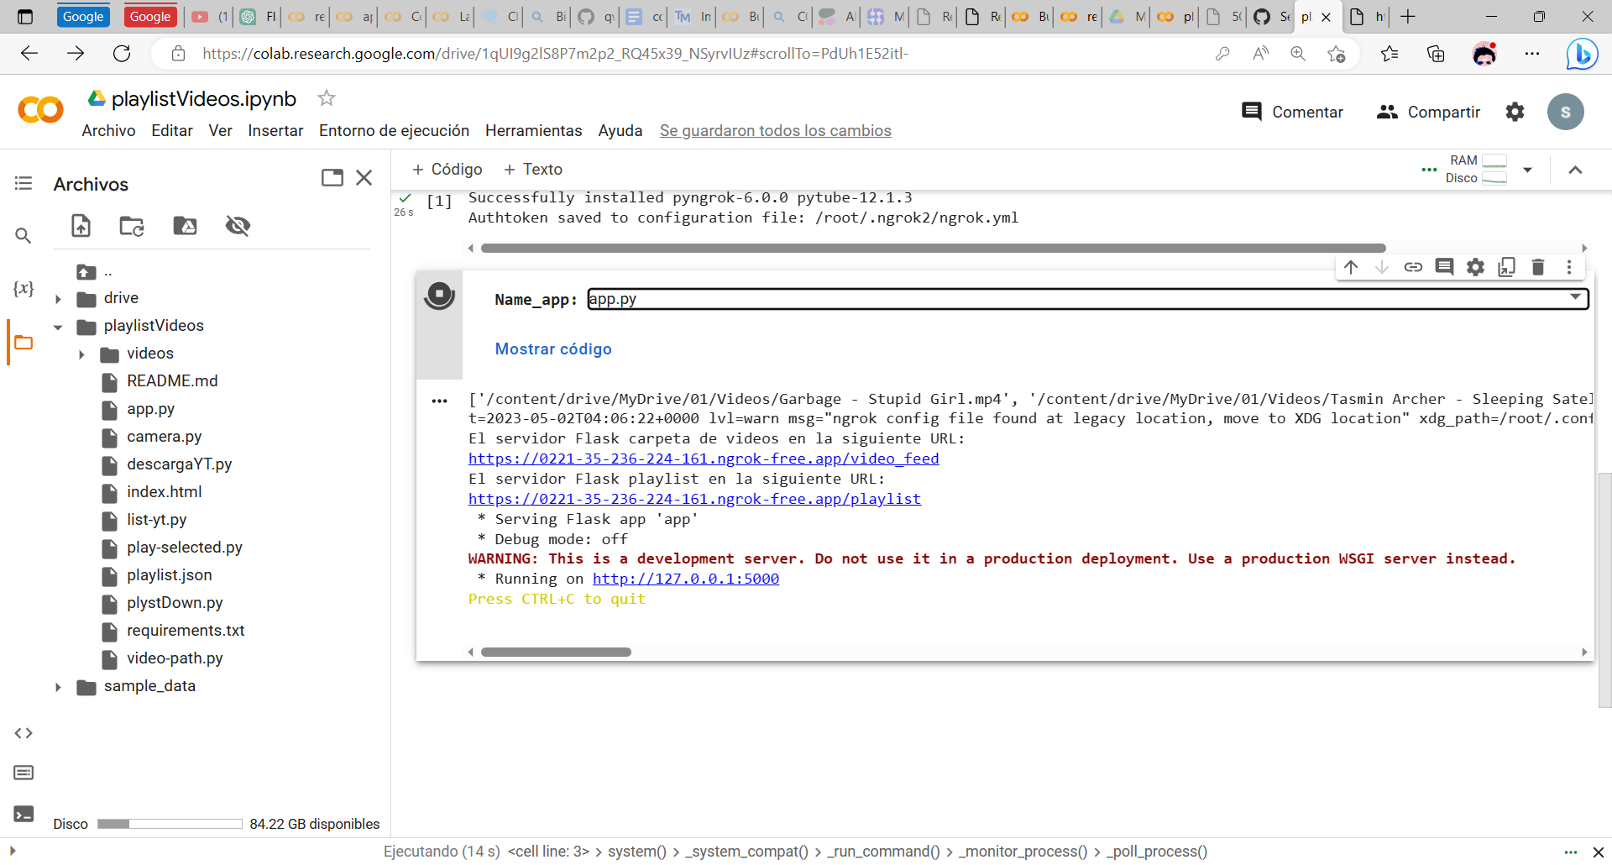Upload a file using the upload icon
Viewport: 1612px width, 865px height.
[x=81, y=226]
